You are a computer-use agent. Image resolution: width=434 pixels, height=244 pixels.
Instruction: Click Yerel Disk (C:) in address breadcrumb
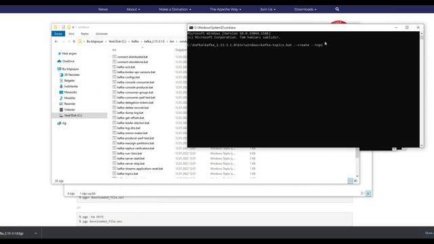[117, 41]
